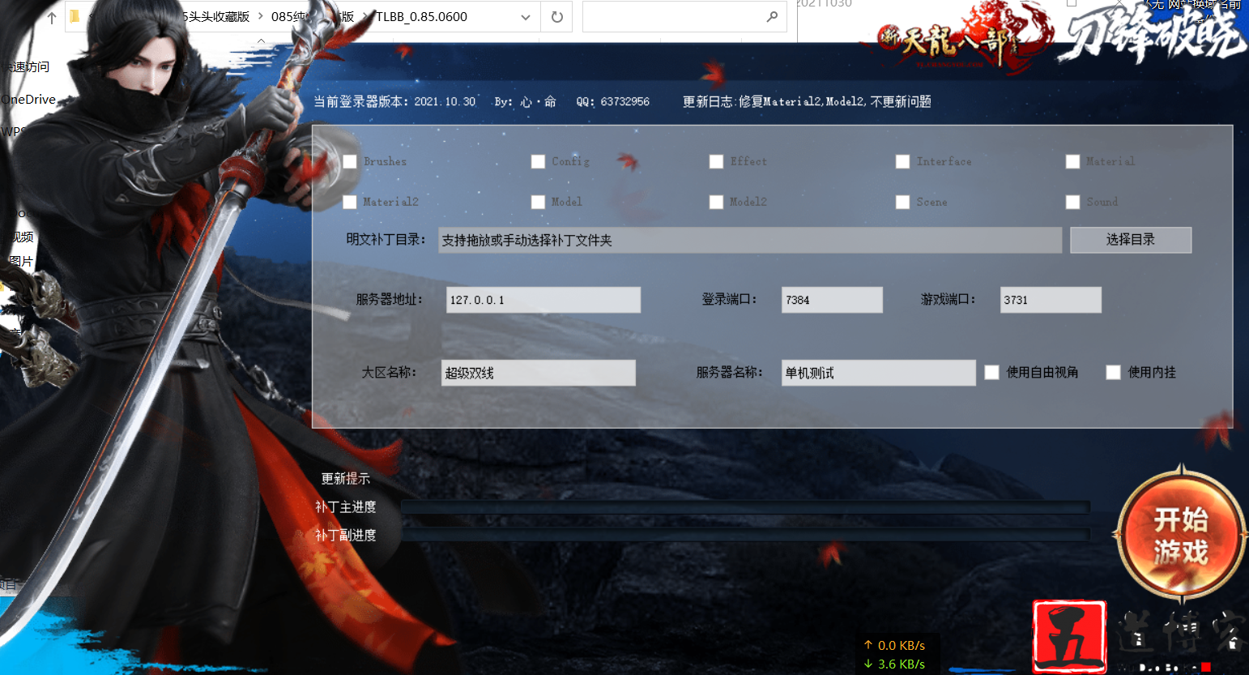Check the Material2 checkbox
This screenshot has width=1249, height=675.
tap(350, 202)
